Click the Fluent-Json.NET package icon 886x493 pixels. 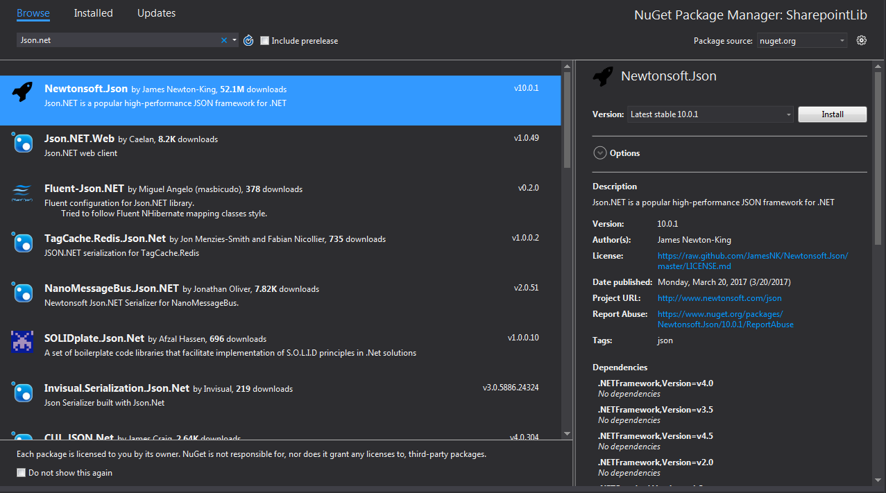click(23, 193)
